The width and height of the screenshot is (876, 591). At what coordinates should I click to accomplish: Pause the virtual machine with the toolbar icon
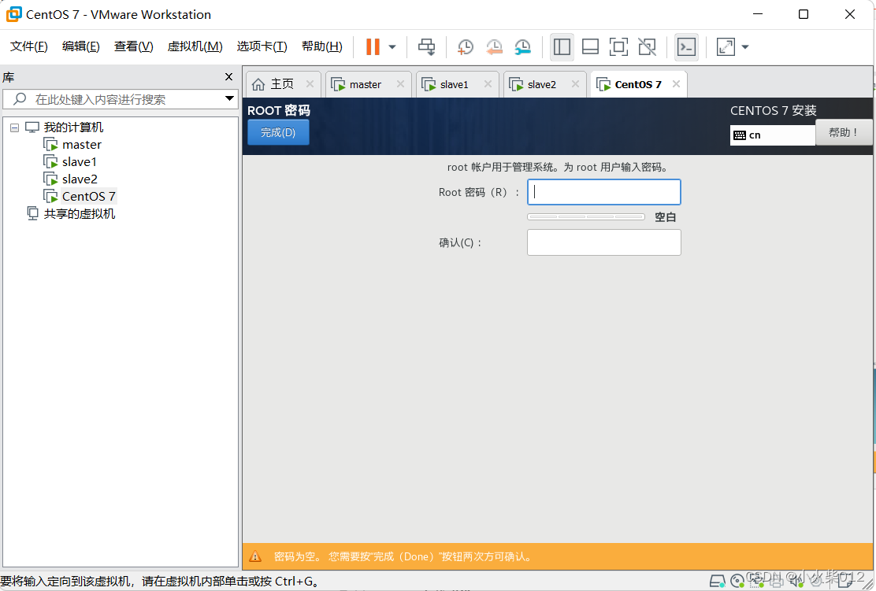tap(373, 47)
